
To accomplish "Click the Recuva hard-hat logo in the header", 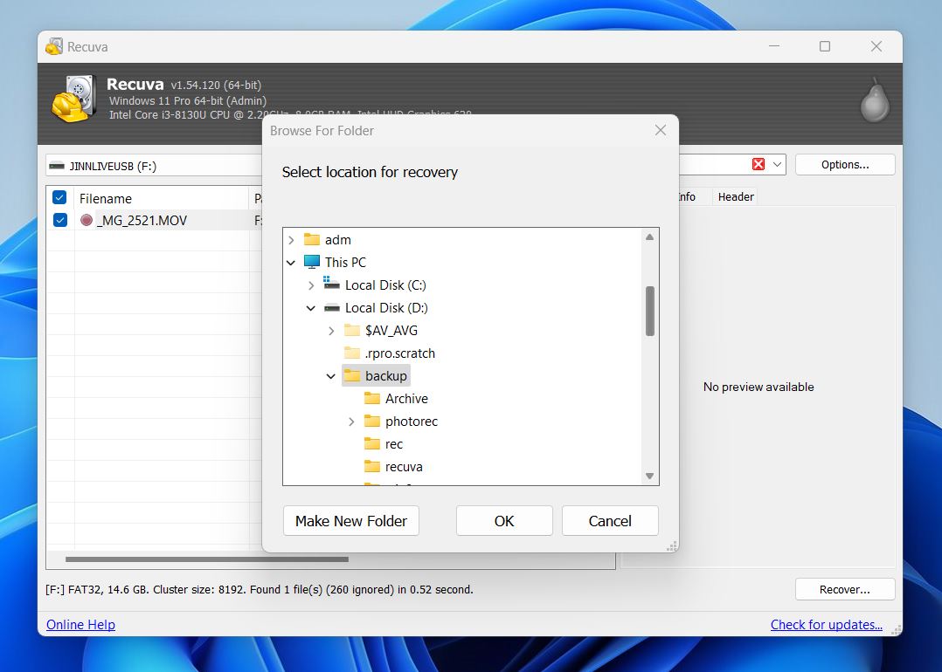I will [74, 99].
